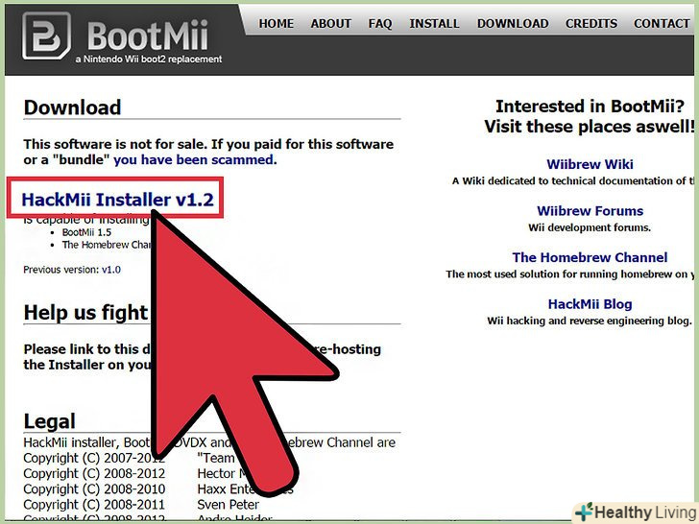Click the 'Sven Peter' credit text
The width and height of the screenshot is (699, 524).
(x=228, y=505)
